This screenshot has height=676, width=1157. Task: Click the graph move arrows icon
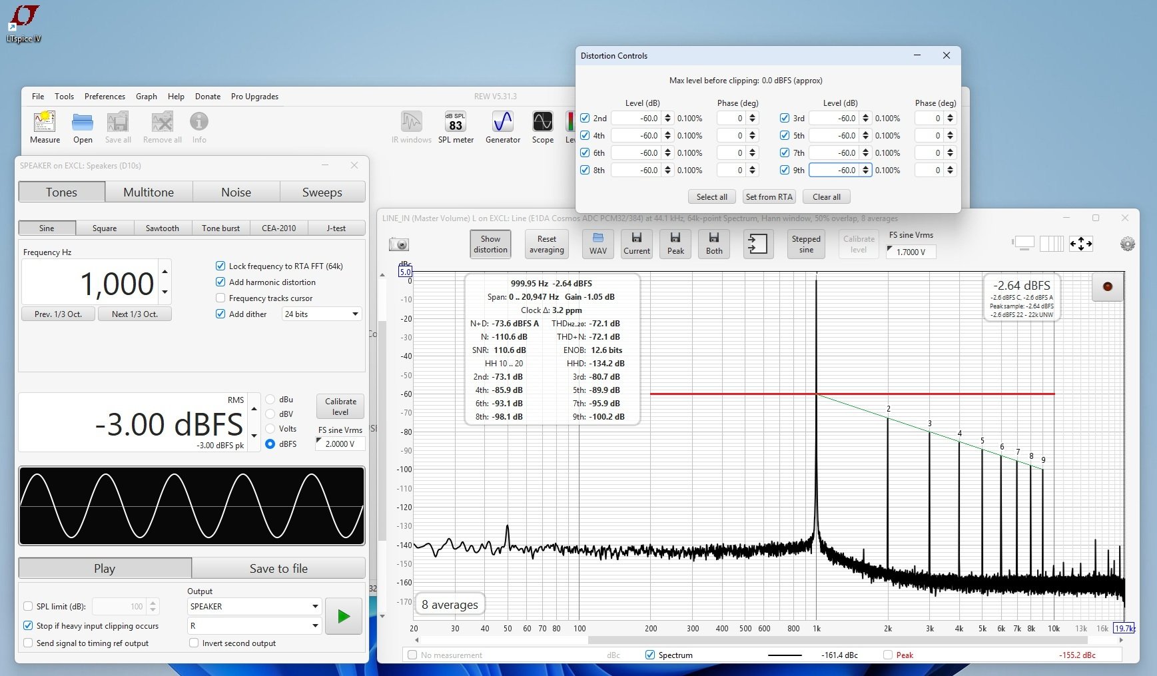[x=1080, y=244]
